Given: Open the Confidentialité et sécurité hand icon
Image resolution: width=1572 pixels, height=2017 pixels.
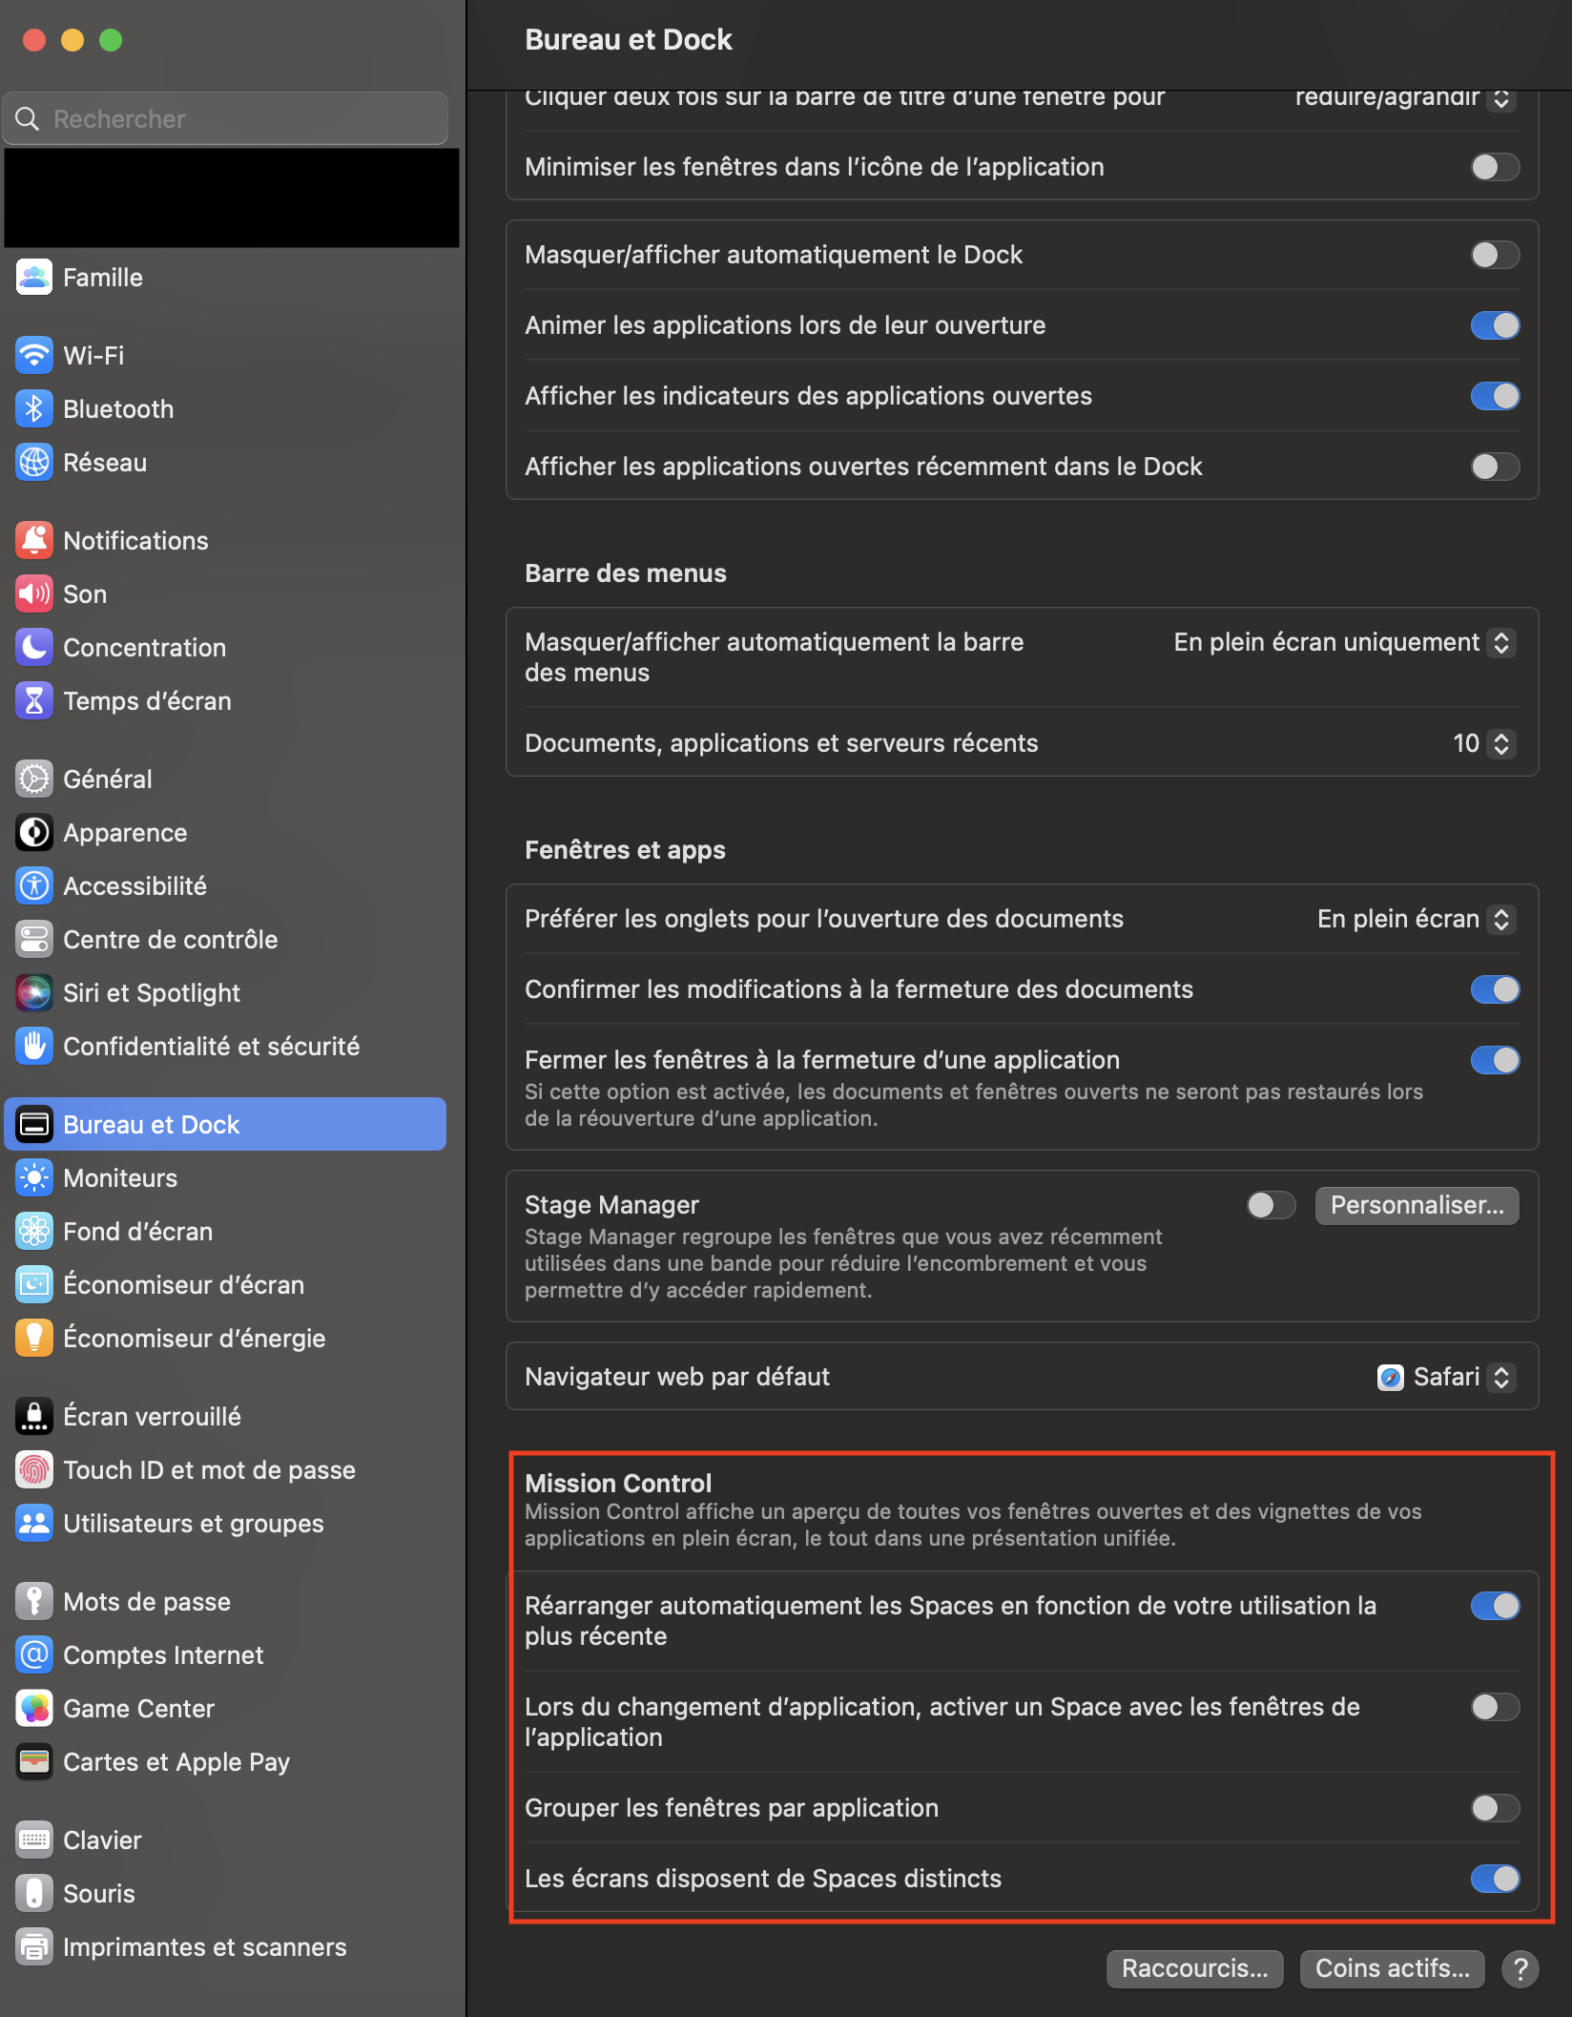Looking at the screenshot, I should 34,1047.
